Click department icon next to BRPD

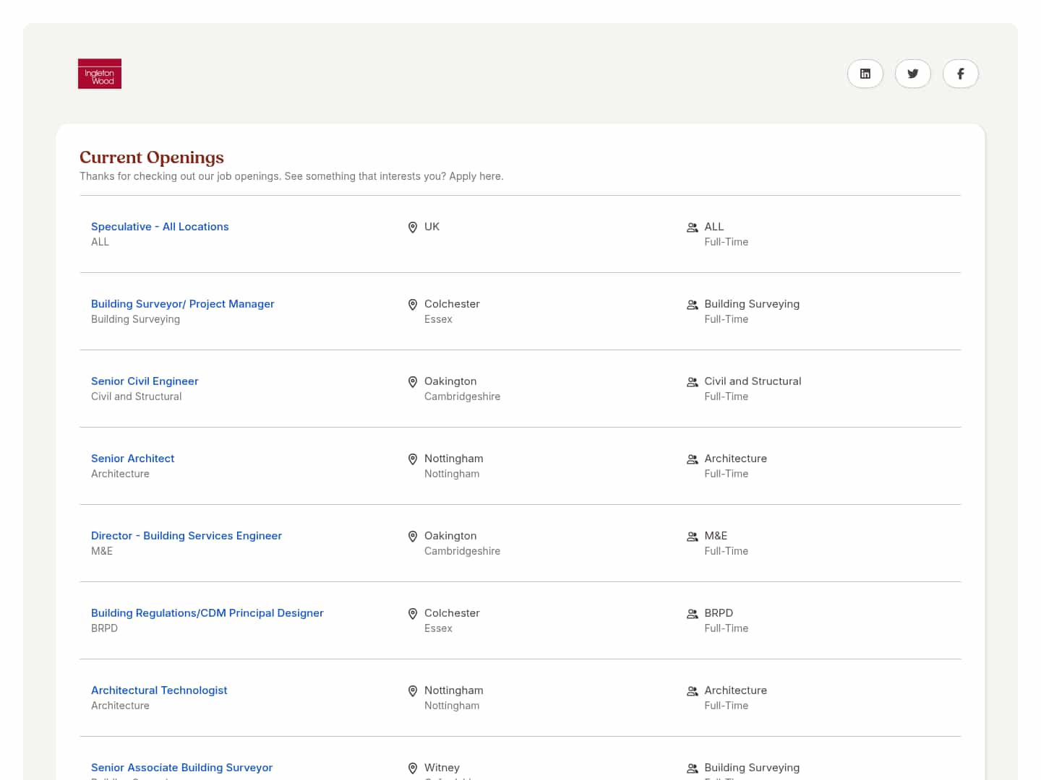point(692,614)
